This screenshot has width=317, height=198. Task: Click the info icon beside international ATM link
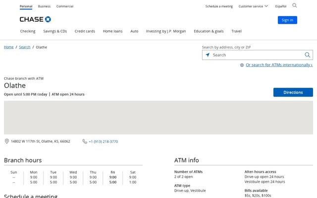coord(242,65)
